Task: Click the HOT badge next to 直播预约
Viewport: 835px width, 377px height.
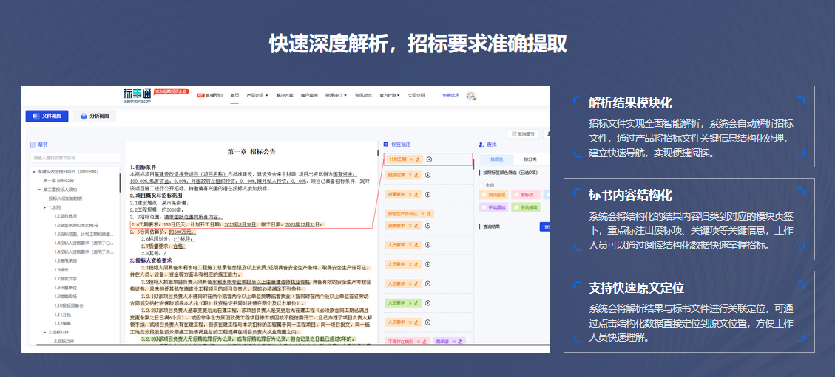Action: point(200,96)
